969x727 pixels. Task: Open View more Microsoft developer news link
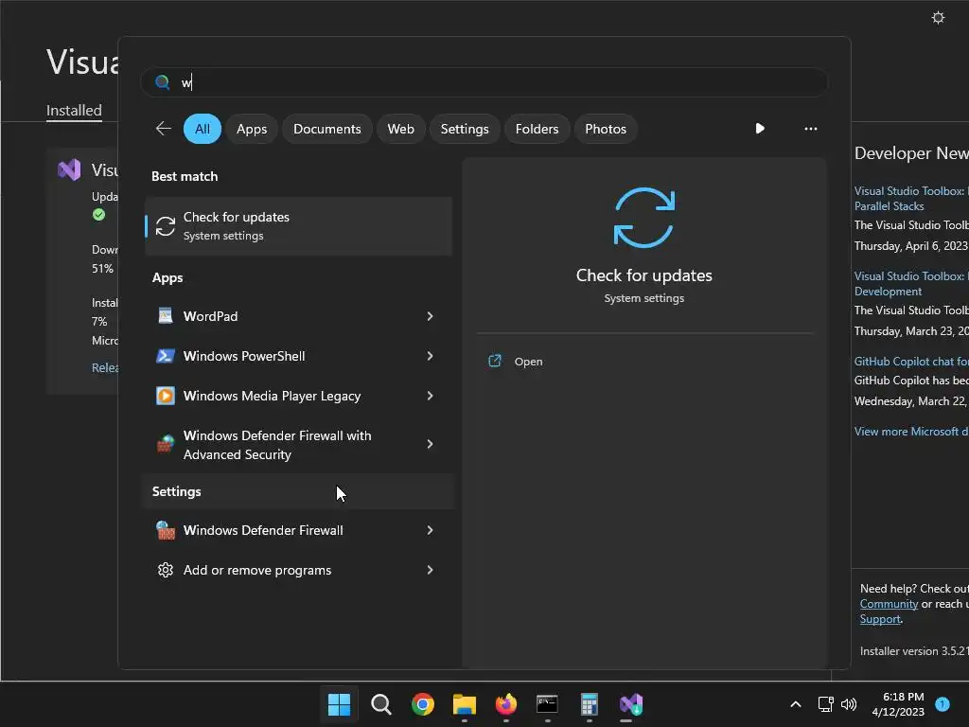click(x=911, y=432)
